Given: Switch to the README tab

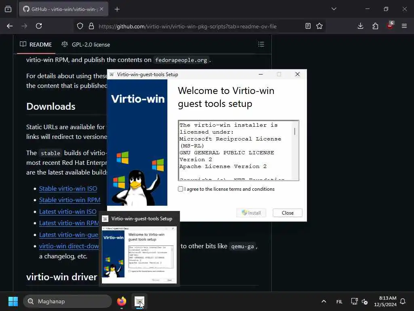Looking at the screenshot, I should point(36,45).
